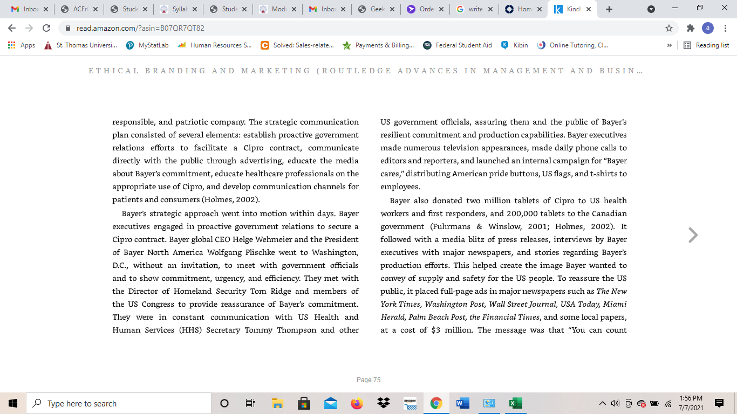
Task: Close the Orde tab
Action: coord(441,9)
